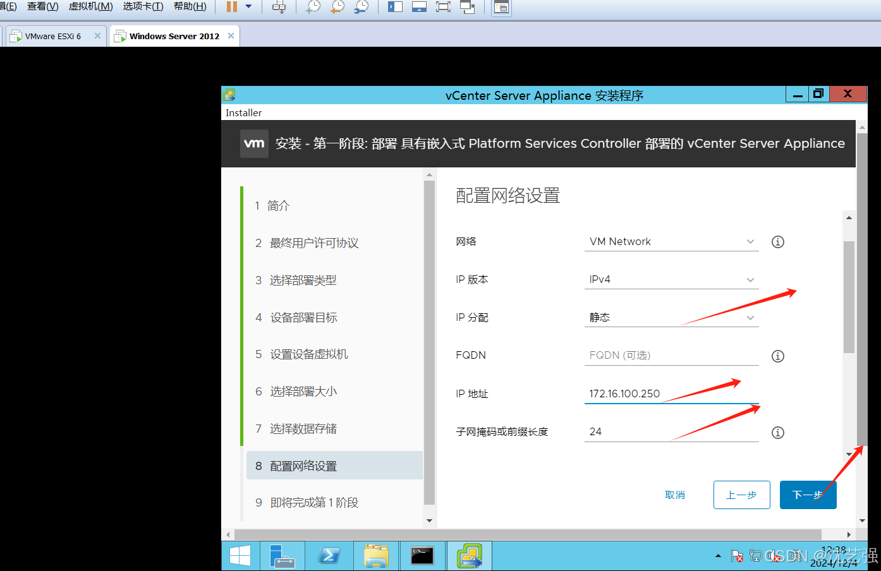Select step 8 配置网络设置
This screenshot has height=571, width=881.
pyautogui.click(x=334, y=466)
